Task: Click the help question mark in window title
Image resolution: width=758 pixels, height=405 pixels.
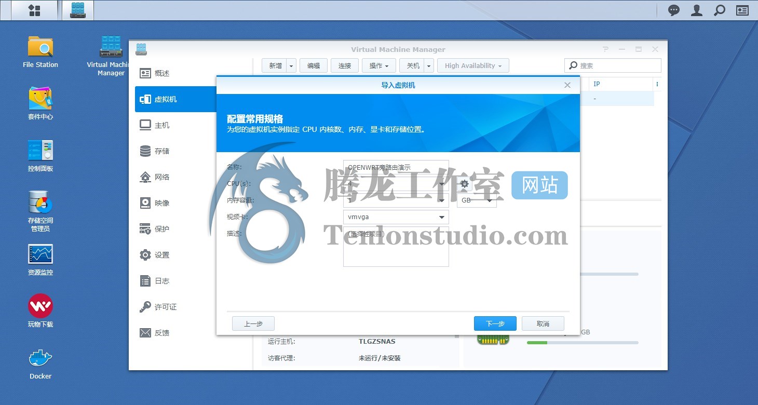Action: point(605,49)
